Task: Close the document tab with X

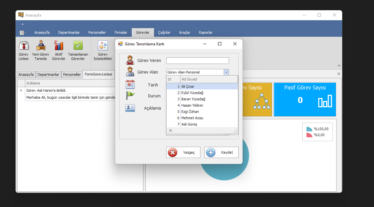Action: (339, 74)
